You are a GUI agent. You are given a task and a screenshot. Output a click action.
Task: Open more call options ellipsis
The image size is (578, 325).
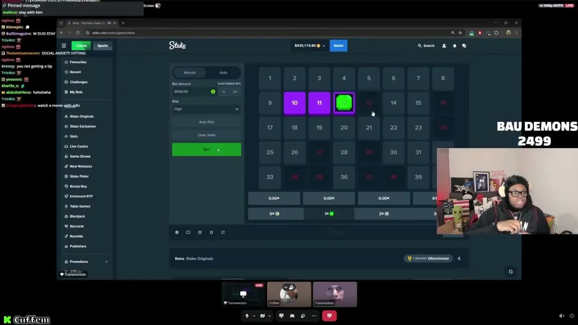314,316
